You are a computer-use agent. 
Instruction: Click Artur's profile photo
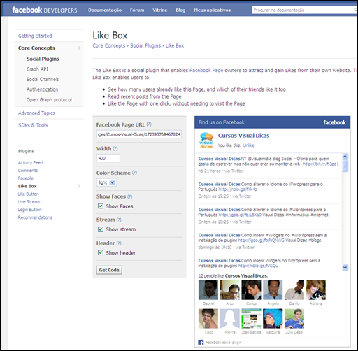point(230,290)
